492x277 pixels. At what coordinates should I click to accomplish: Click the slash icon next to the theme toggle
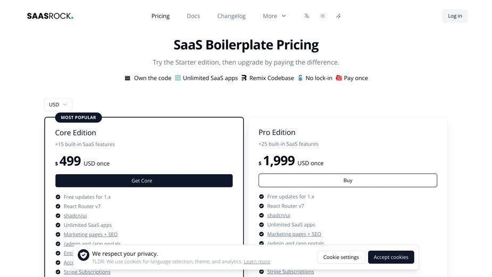coord(338,16)
